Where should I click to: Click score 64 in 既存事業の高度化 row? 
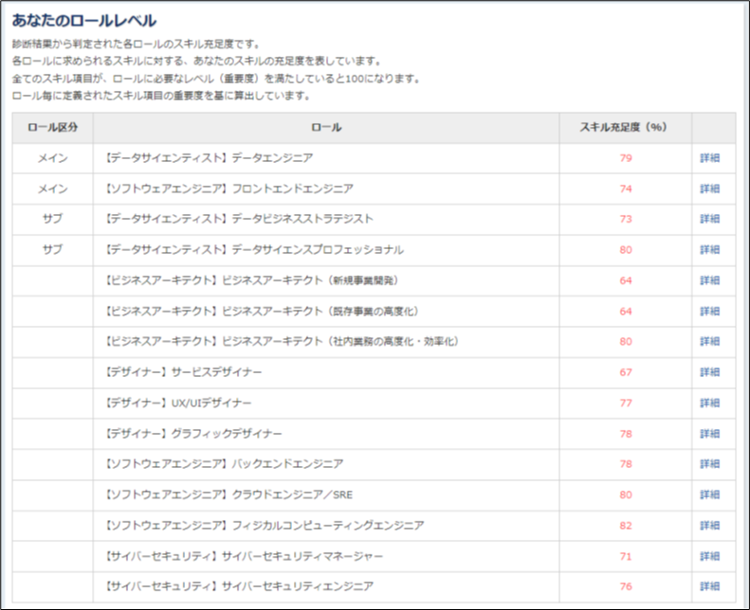pyautogui.click(x=626, y=312)
